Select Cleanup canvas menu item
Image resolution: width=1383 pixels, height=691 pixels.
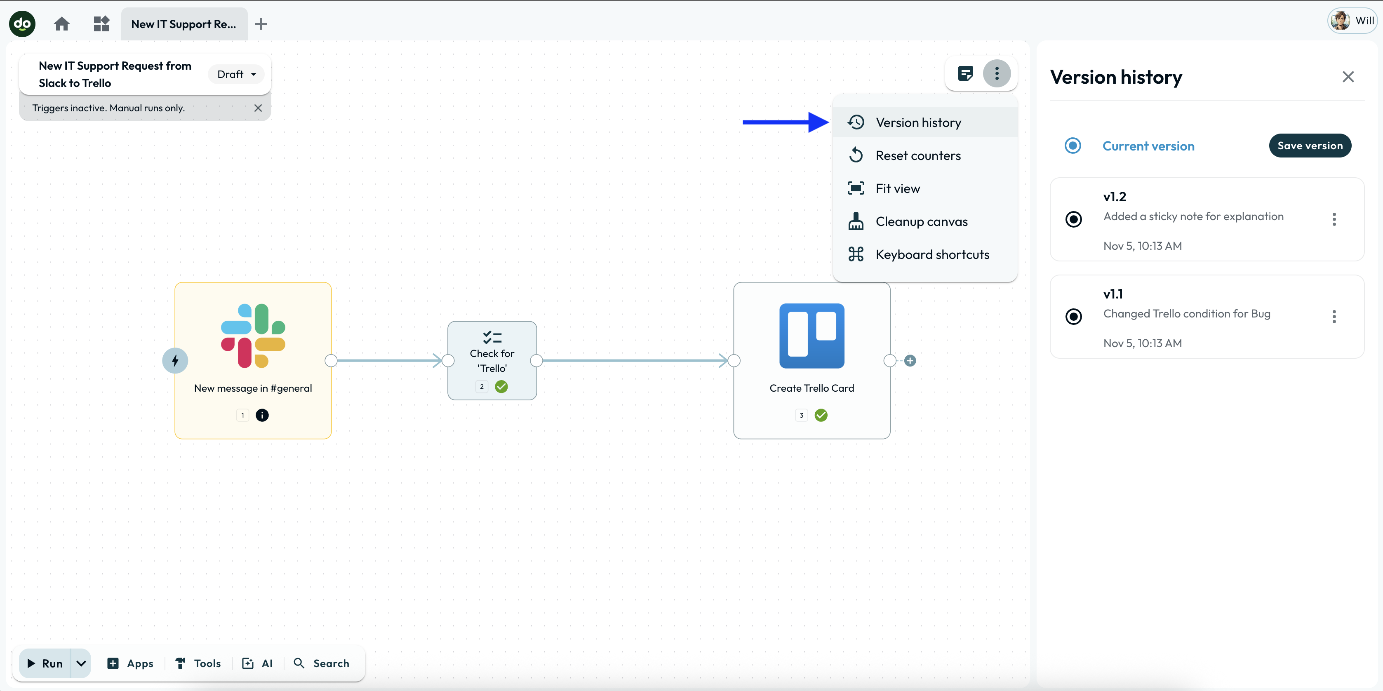(x=921, y=222)
